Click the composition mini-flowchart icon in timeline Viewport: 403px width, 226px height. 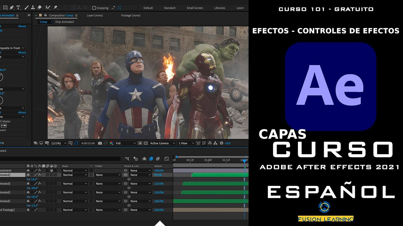tap(127, 159)
